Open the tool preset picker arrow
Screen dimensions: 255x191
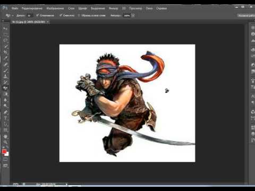click(x=13, y=15)
